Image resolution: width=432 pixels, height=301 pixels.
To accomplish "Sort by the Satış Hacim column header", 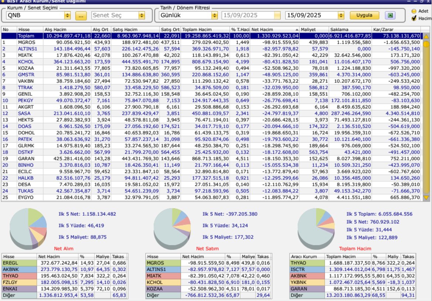I will [x=135, y=30].
